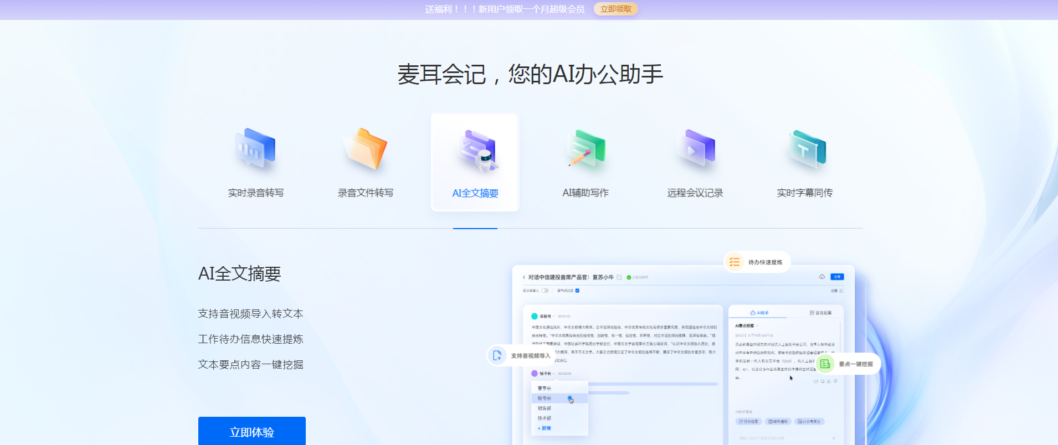Expand the AI要点挖掘 dropdown
The image size is (1058, 445).
pos(757,326)
